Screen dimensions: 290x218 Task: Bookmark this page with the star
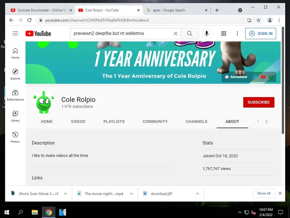click(x=259, y=20)
